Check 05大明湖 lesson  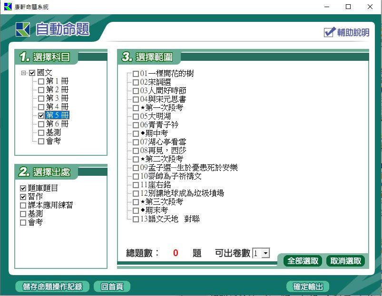point(136,116)
